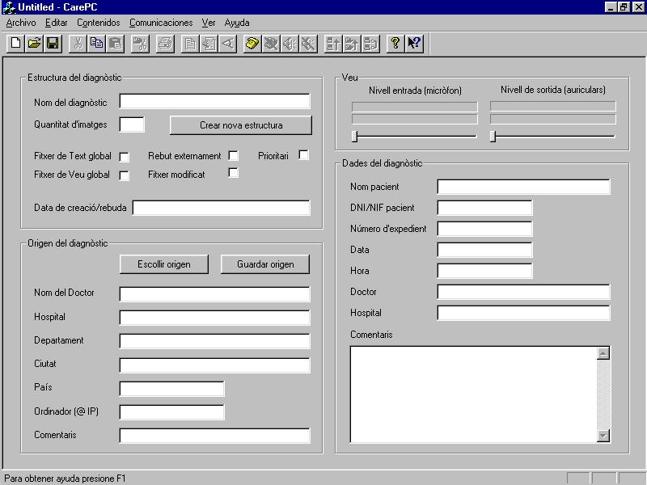Enable the Fitxer de Text global checkbox

coord(125,157)
